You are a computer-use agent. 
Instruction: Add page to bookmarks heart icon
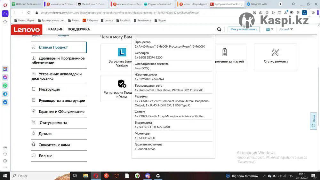click(279, 13)
